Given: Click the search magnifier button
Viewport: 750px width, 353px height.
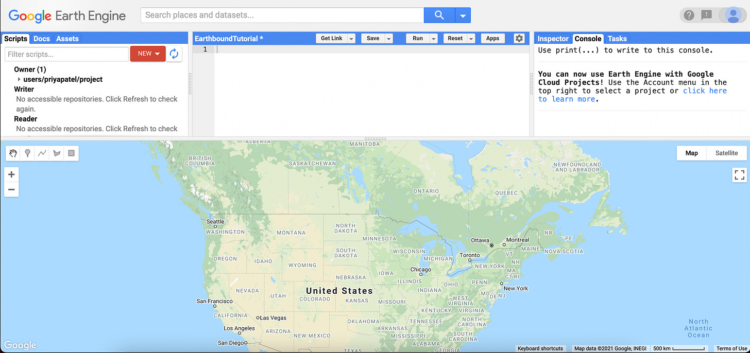Looking at the screenshot, I should pos(439,15).
